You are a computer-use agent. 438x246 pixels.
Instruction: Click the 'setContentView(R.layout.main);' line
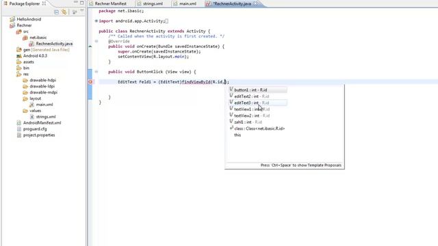[153, 57]
